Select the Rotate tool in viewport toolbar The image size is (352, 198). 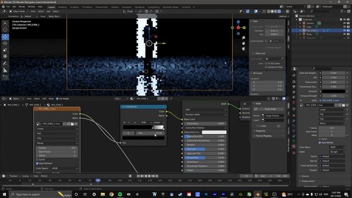(5, 43)
